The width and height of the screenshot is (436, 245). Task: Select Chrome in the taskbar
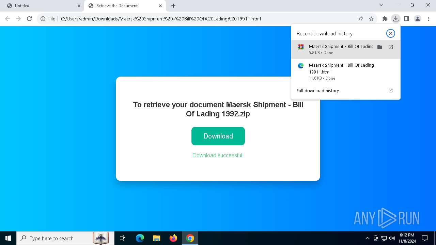coord(190,238)
